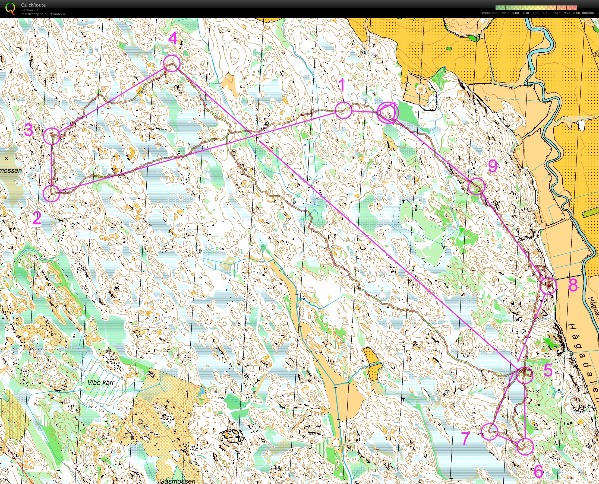Select control circle 5 on the course
The height and width of the screenshot is (484, 599).
tap(524, 375)
